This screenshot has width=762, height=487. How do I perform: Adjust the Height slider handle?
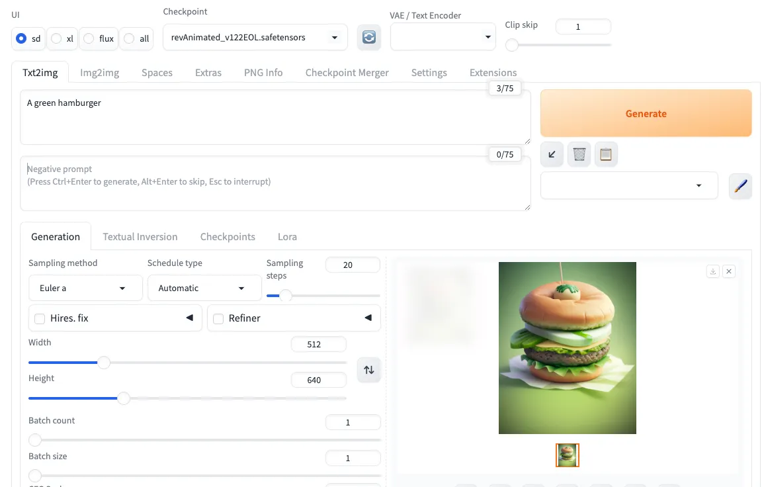(x=124, y=398)
